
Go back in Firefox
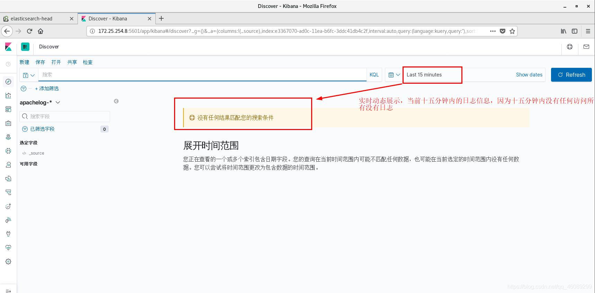tap(7, 31)
